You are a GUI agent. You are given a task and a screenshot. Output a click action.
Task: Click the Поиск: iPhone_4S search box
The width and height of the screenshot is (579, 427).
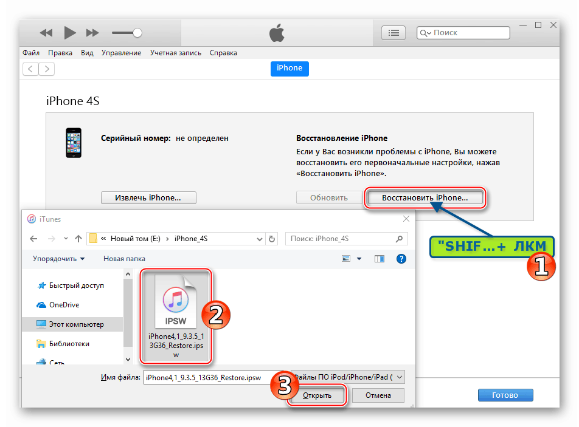tap(347, 239)
